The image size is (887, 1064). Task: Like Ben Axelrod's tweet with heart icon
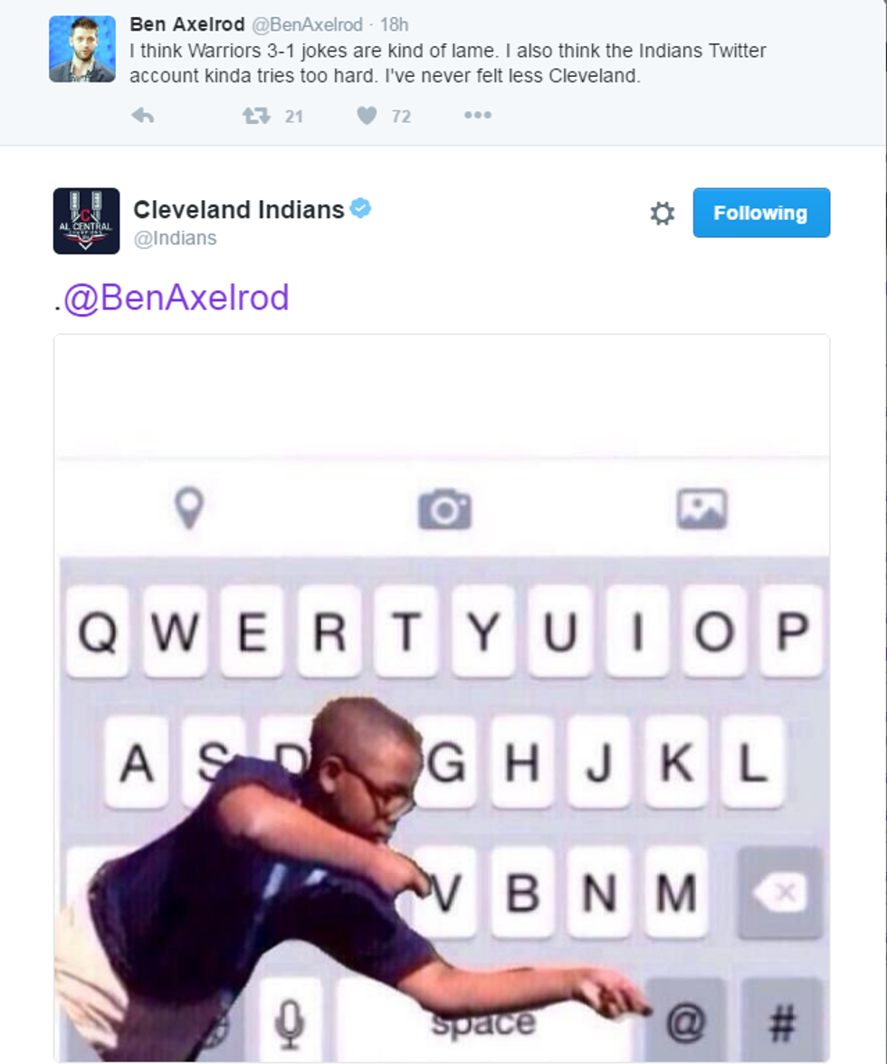click(367, 116)
